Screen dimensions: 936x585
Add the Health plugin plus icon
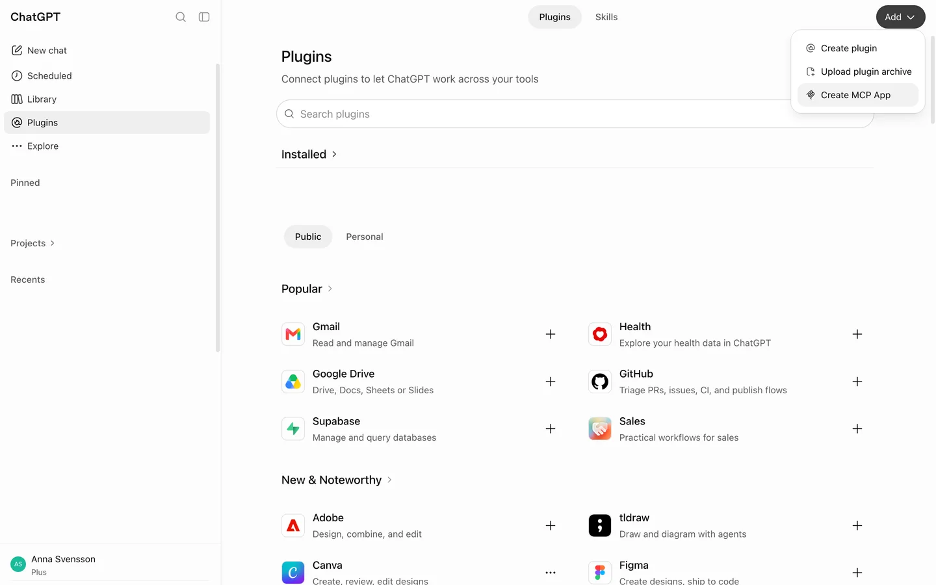tap(857, 334)
